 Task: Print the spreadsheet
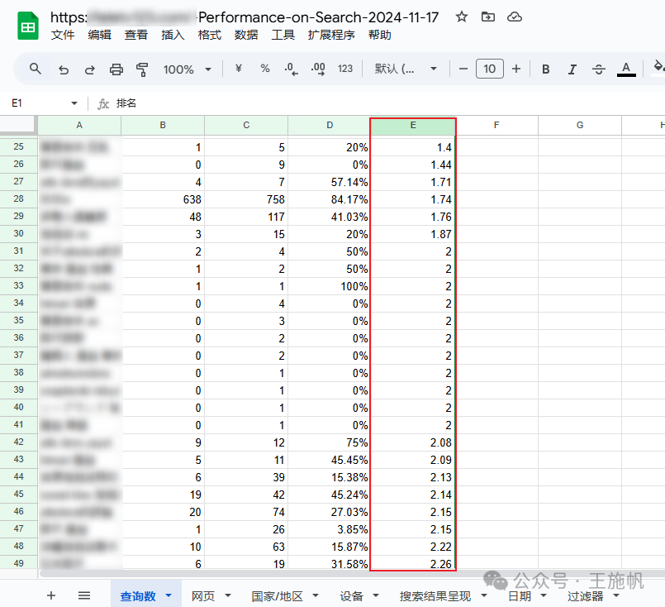coord(116,69)
